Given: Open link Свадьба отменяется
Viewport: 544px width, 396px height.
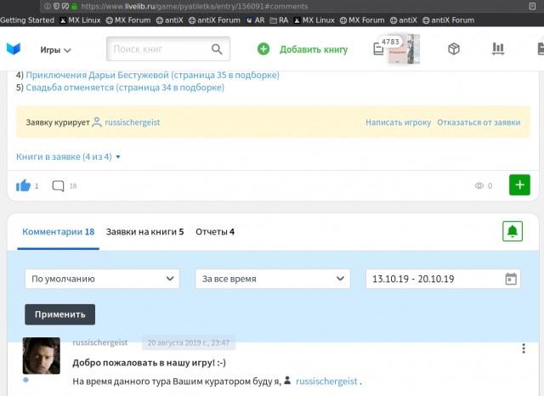Looking at the screenshot, I should click(x=125, y=88).
